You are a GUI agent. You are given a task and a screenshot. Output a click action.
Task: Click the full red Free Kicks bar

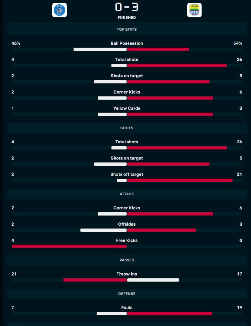(x=69, y=246)
